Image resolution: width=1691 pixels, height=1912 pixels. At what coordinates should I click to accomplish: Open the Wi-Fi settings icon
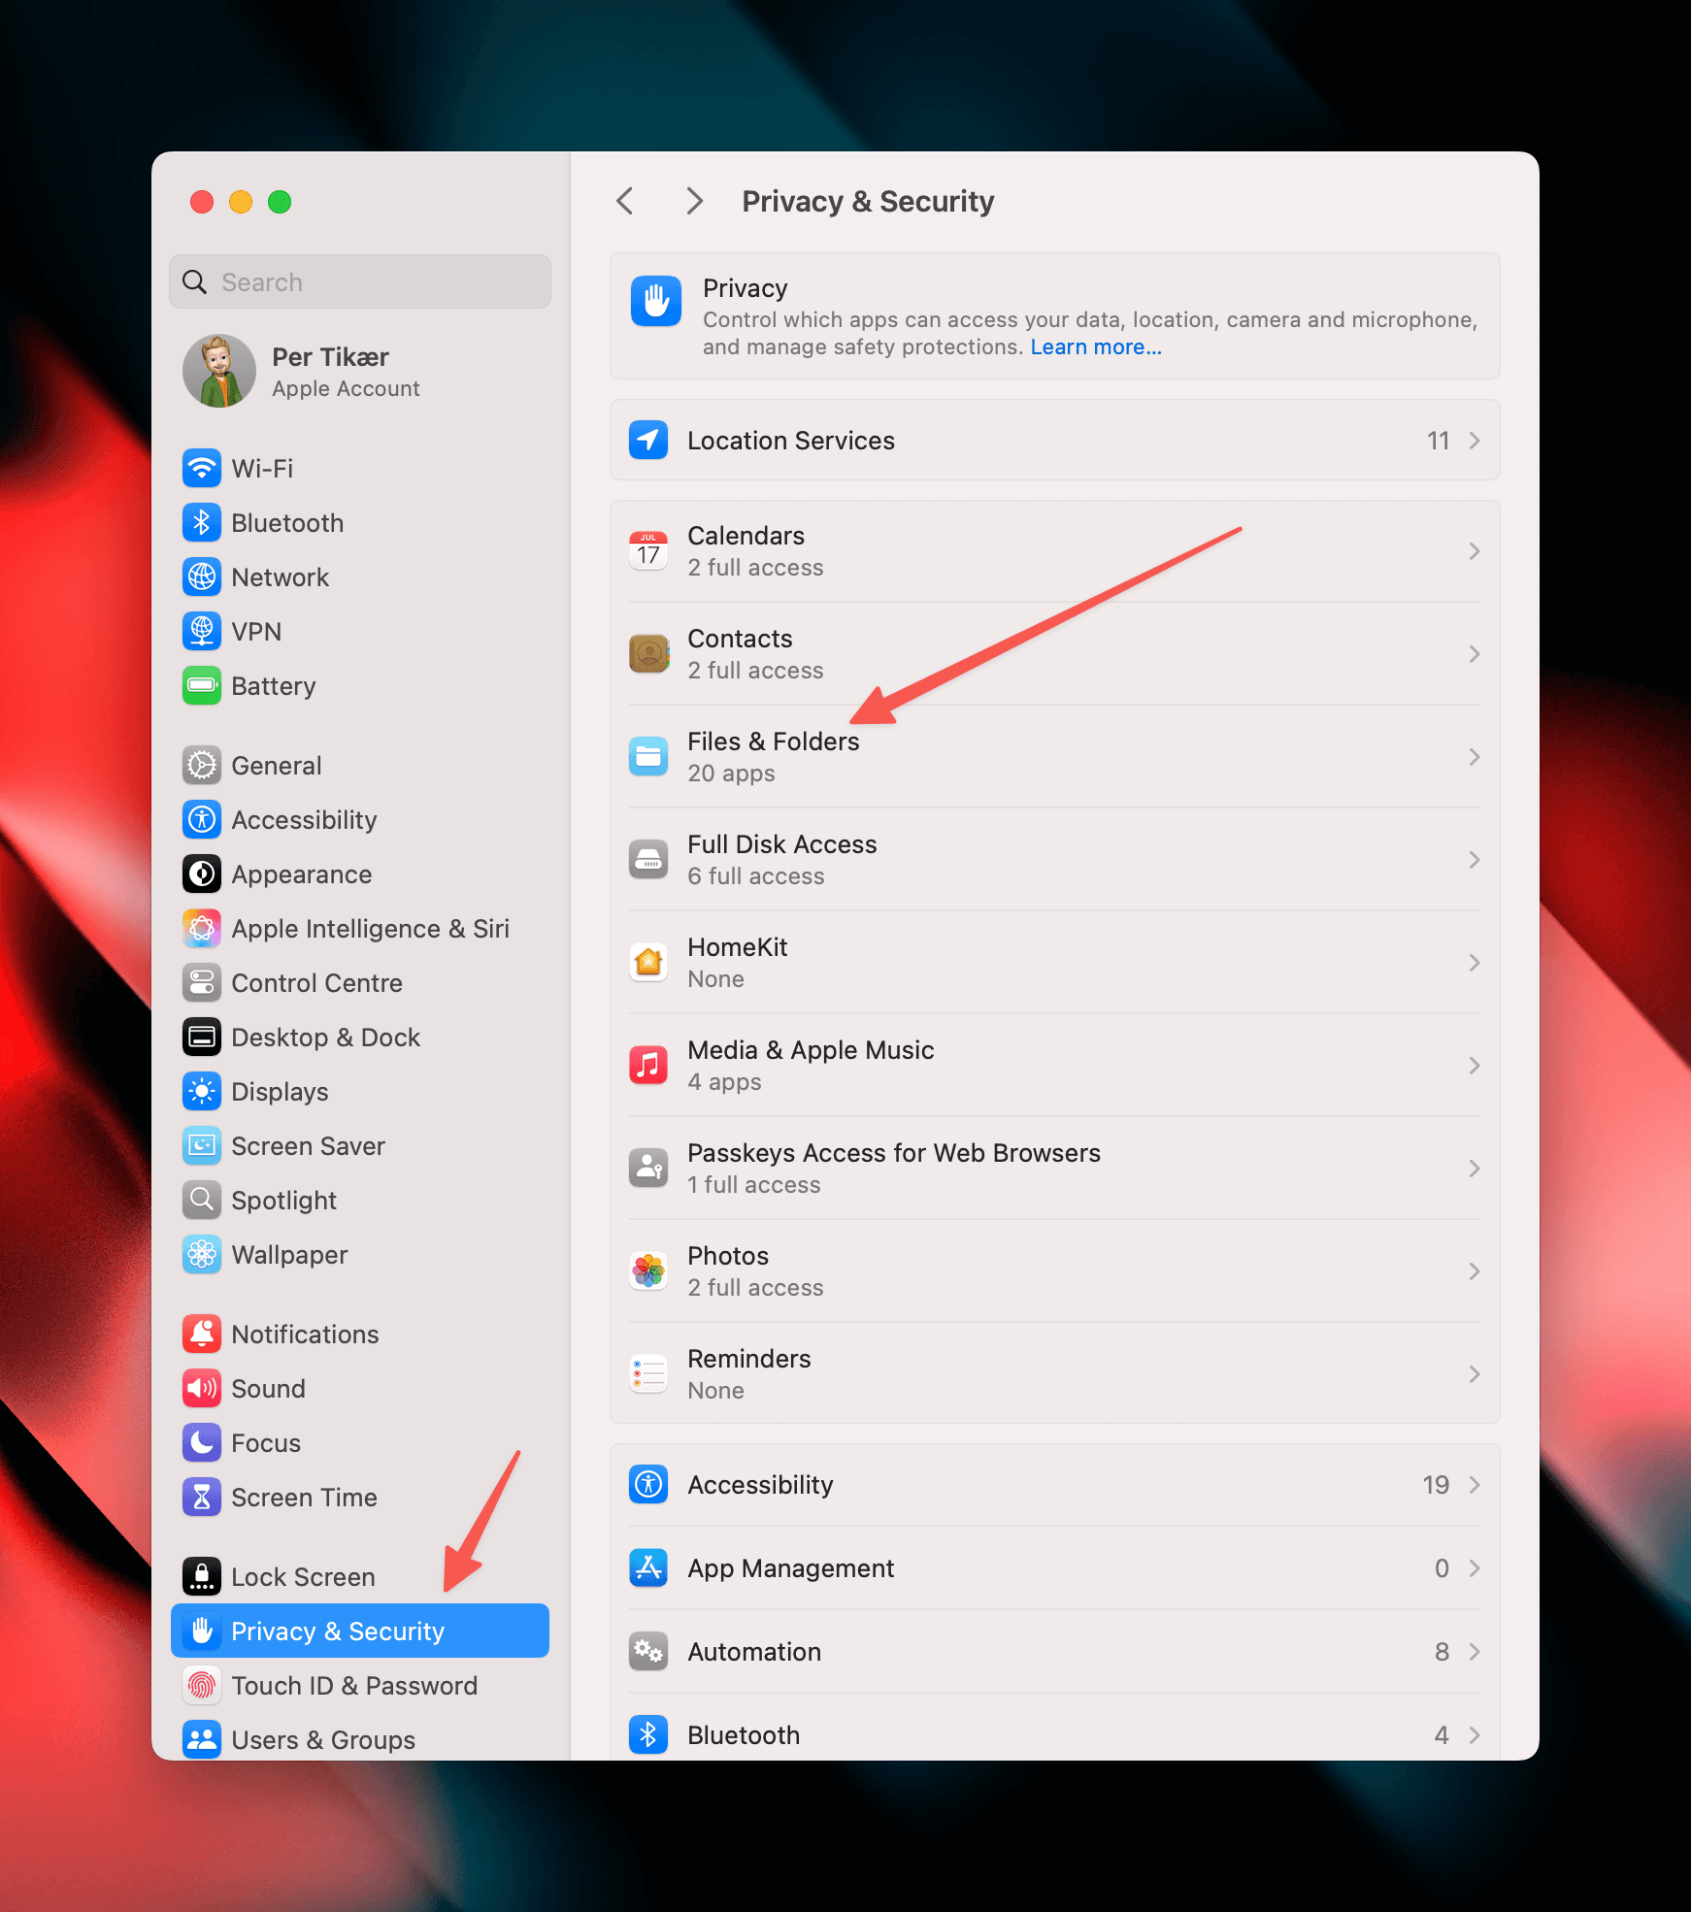coord(201,469)
